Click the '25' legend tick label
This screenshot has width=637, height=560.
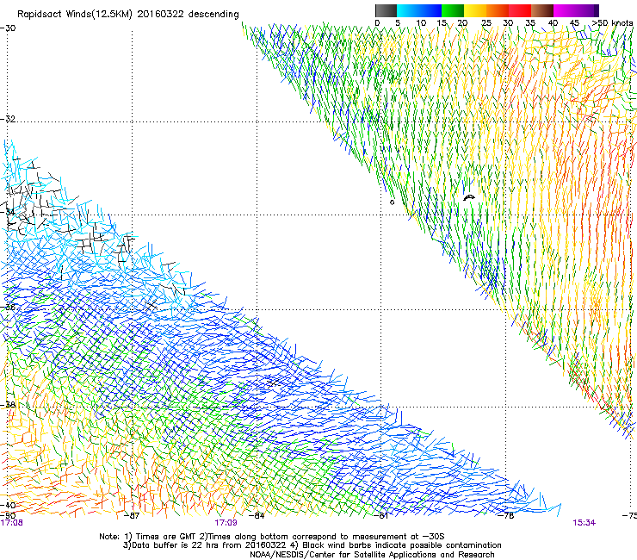click(x=486, y=23)
